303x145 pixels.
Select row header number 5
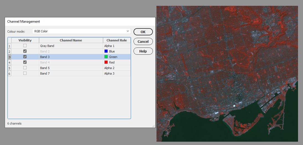click(x=9, y=68)
